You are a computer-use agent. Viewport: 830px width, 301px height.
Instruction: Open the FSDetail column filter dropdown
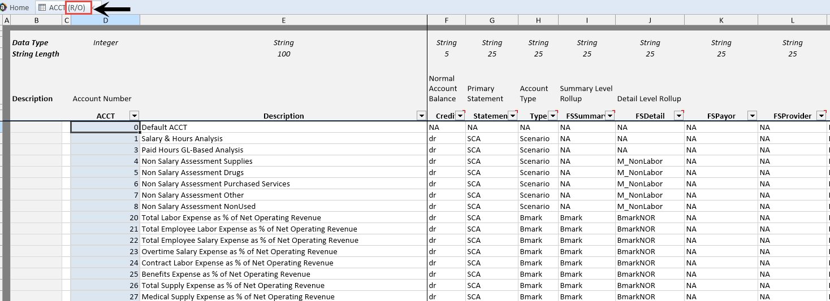tap(679, 116)
